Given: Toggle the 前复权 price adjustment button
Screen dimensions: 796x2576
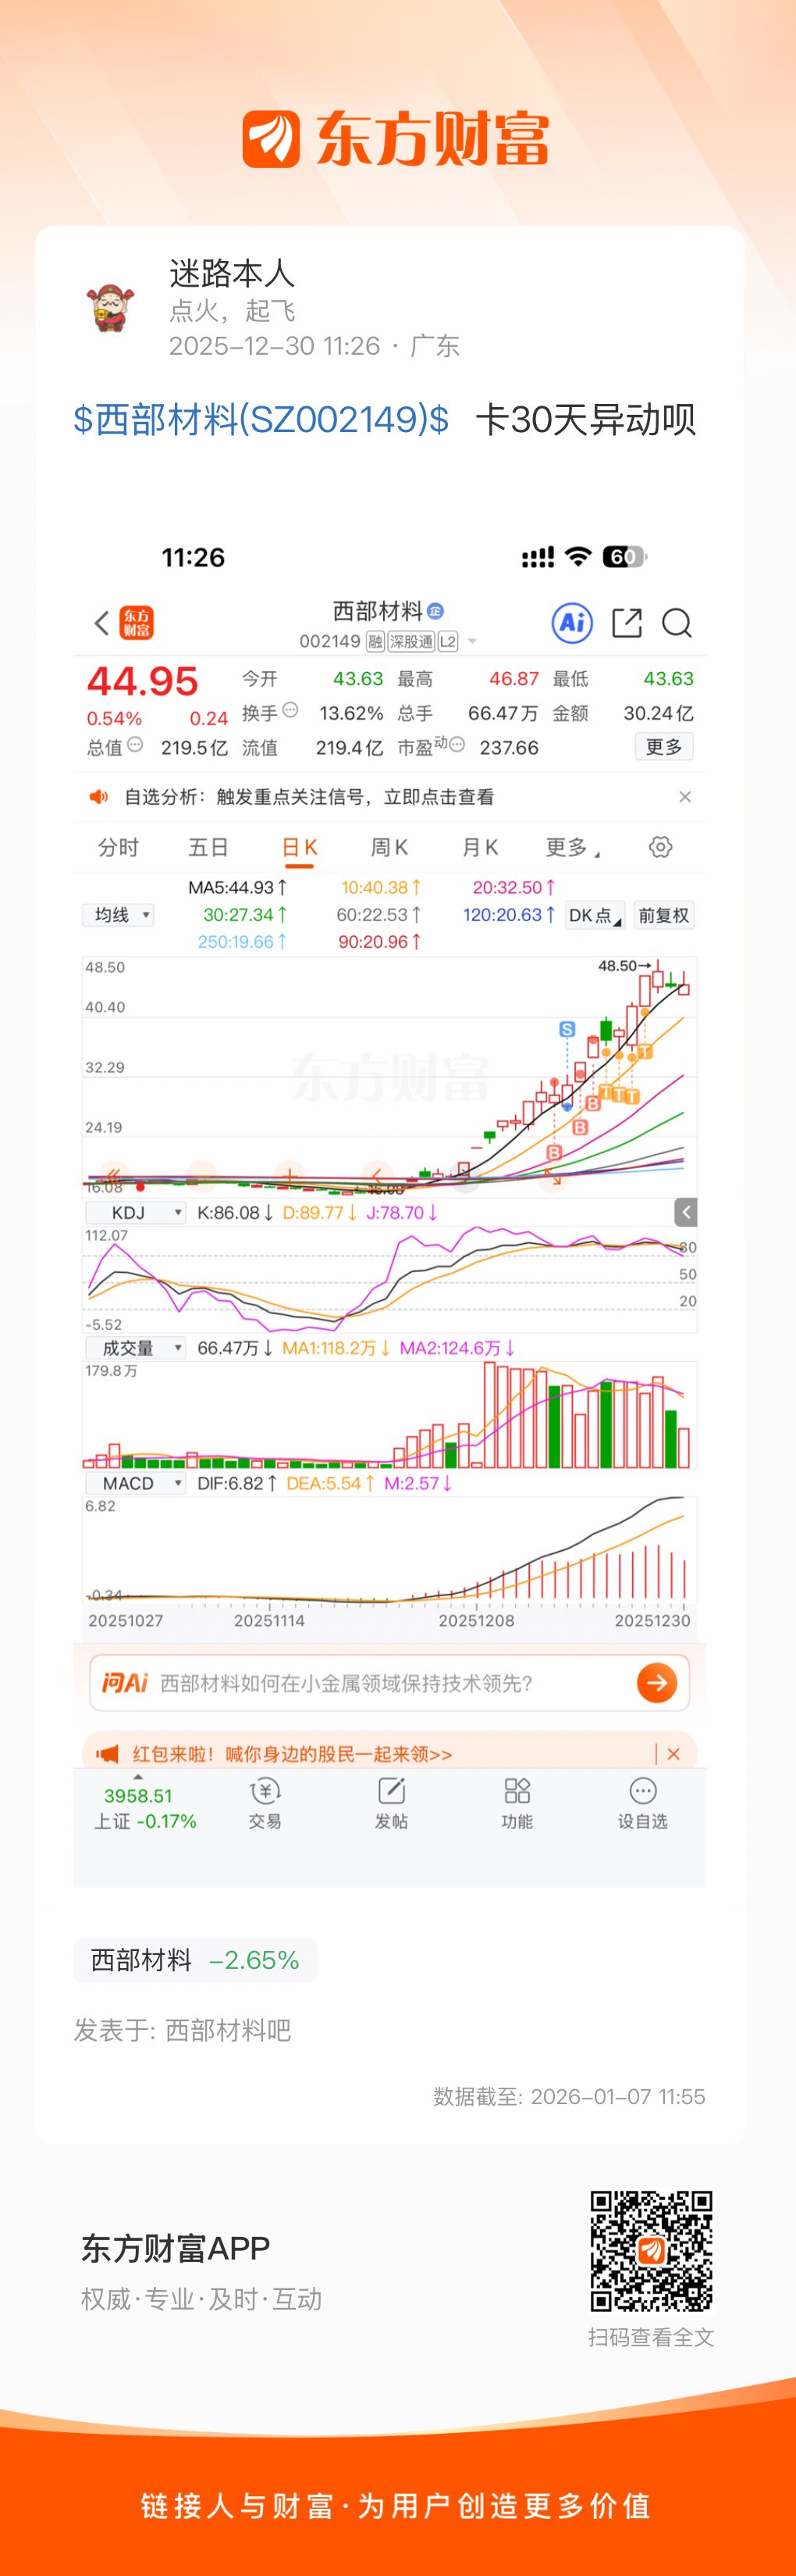Looking at the screenshot, I should coord(664,915).
